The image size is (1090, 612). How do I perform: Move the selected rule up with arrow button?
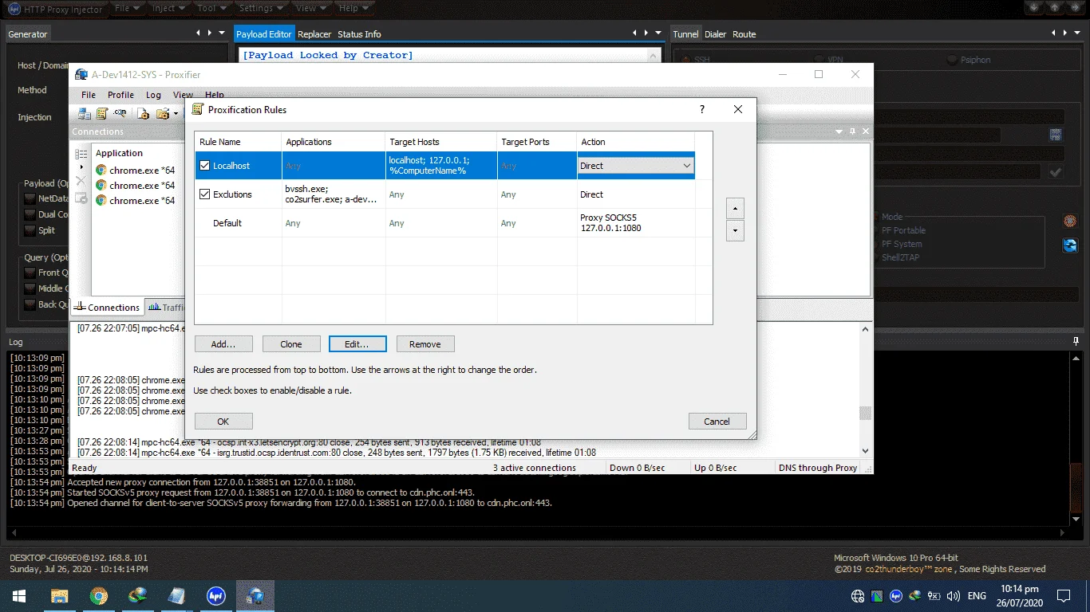click(x=735, y=209)
